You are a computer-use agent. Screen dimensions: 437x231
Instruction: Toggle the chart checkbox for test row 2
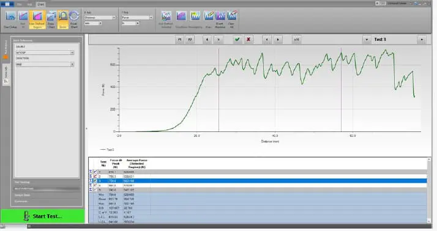pyautogui.click(x=95, y=177)
